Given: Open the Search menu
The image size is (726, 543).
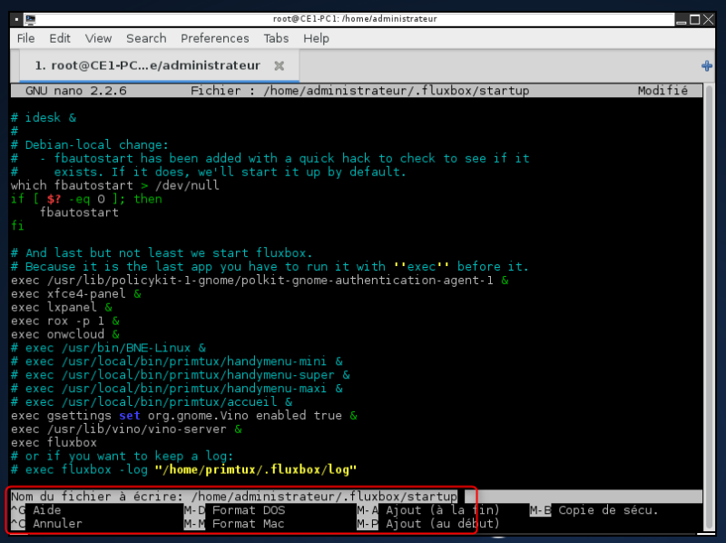Looking at the screenshot, I should pyautogui.click(x=146, y=38).
